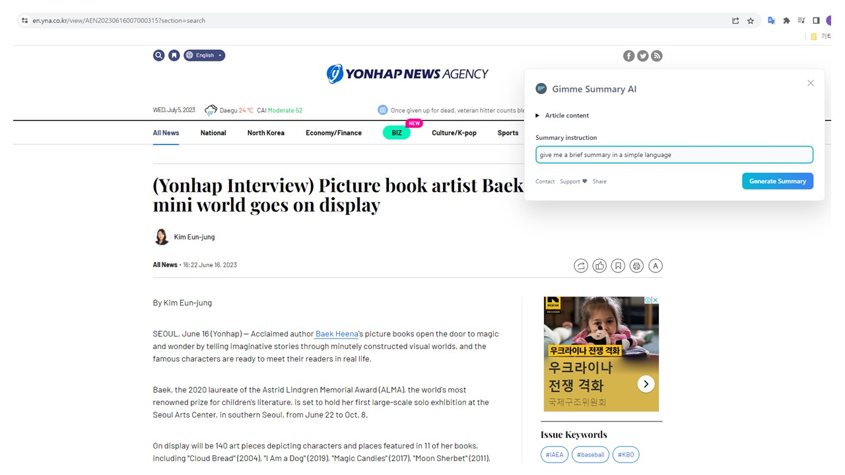Click the Daegu weather cloud icon

tap(211, 110)
